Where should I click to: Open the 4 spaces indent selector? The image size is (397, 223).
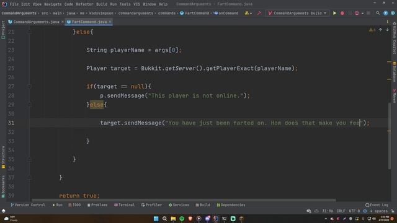tap(379, 211)
